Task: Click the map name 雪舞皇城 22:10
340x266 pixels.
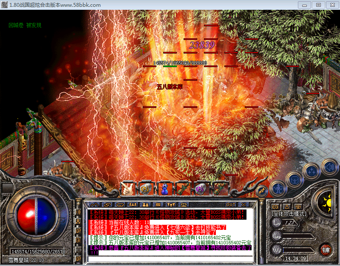Action: [26, 260]
